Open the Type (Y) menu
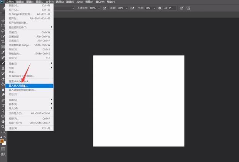 point(50,2)
